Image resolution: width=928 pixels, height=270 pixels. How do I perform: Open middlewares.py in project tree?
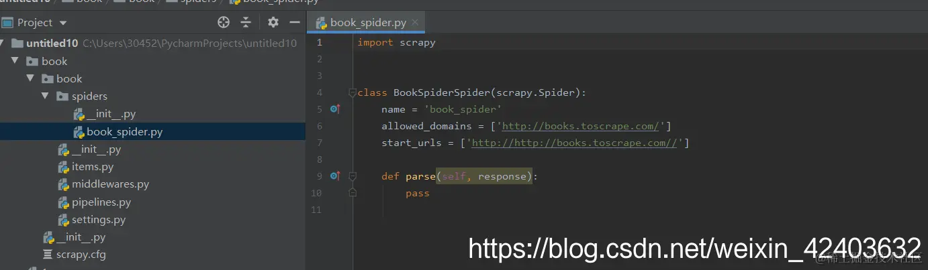pos(110,184)
